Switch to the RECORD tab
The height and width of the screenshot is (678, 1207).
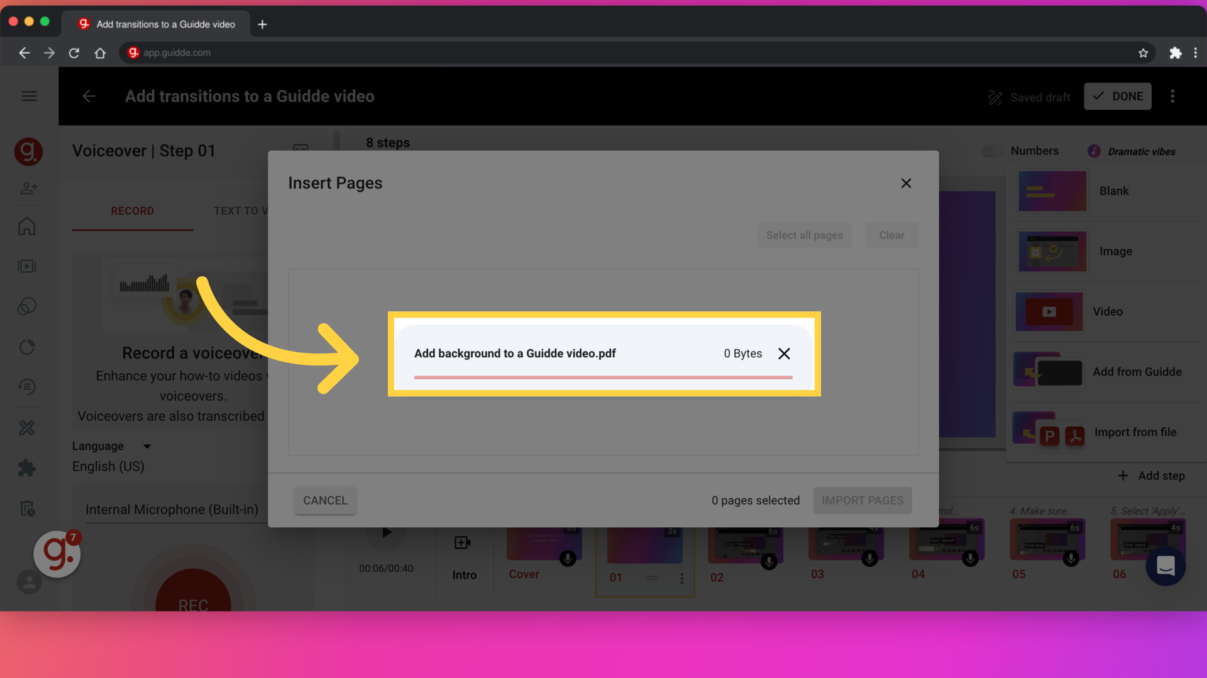pyautogui.click(x=133, y=211)
